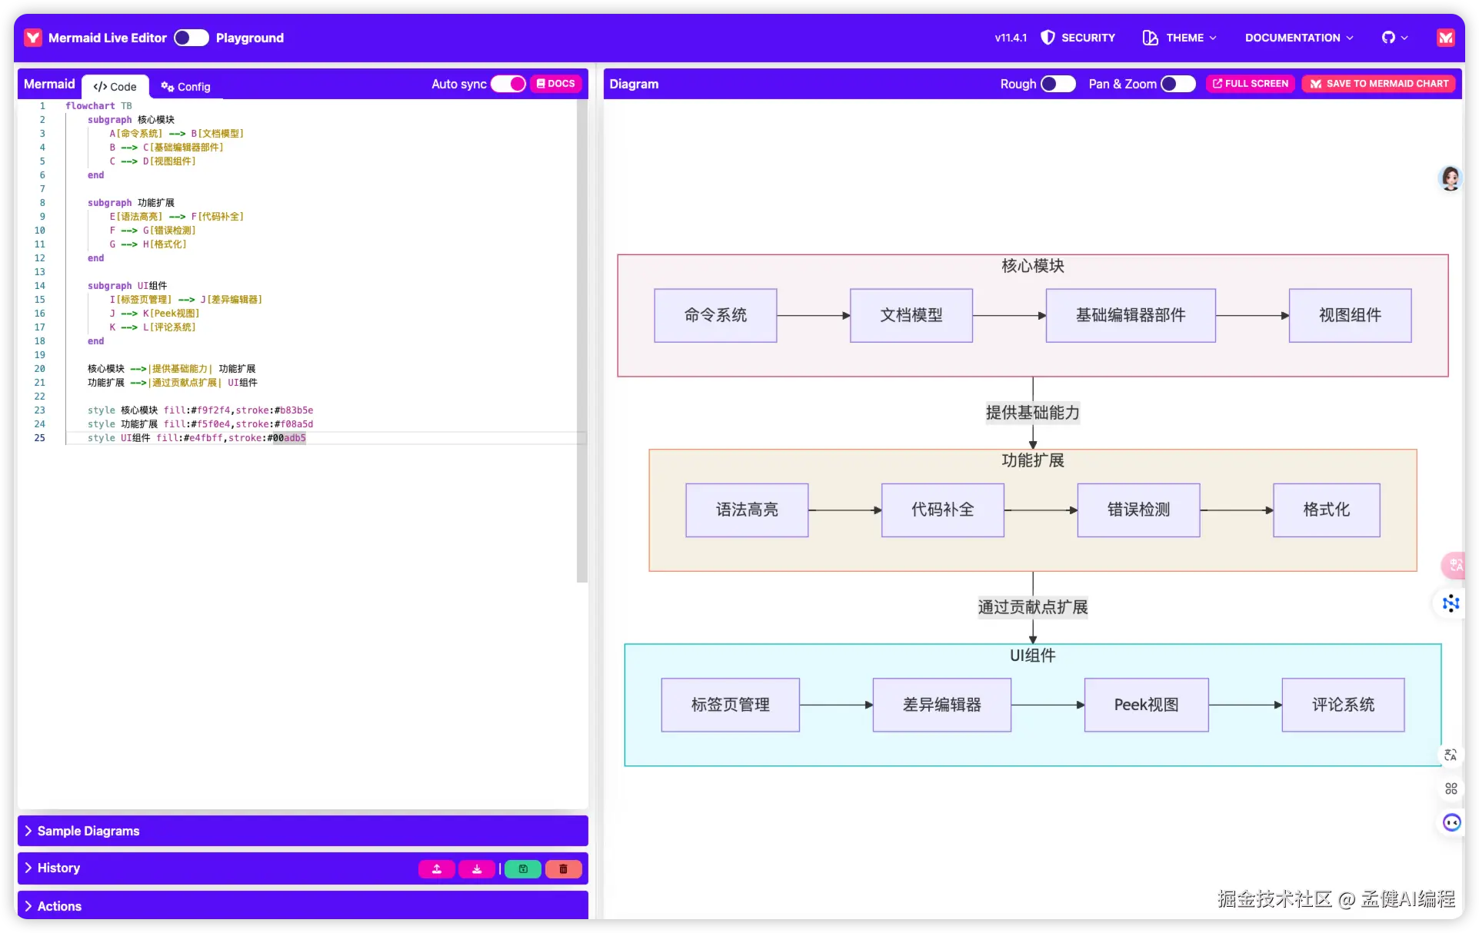The image size is (1479, 933).
Task: Click the green save diagram icon
Action: pos(523,869)
